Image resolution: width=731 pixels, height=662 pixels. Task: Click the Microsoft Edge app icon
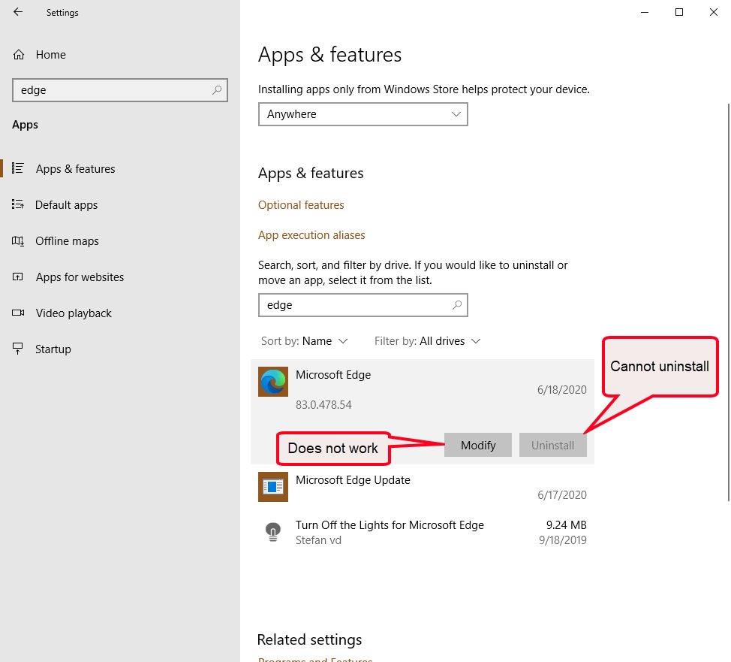tap(272, 382)
